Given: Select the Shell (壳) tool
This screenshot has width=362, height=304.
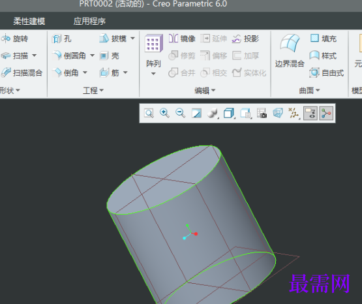Looking at the screenshot, I should click(109, 55).
